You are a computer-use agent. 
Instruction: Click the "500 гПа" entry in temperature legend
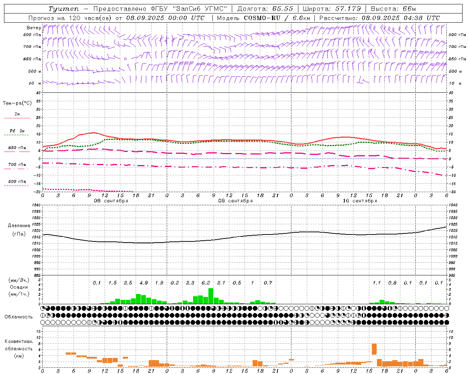click(17, 182)
